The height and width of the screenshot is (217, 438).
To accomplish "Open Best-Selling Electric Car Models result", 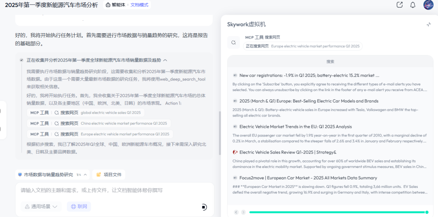I will 309,101.
